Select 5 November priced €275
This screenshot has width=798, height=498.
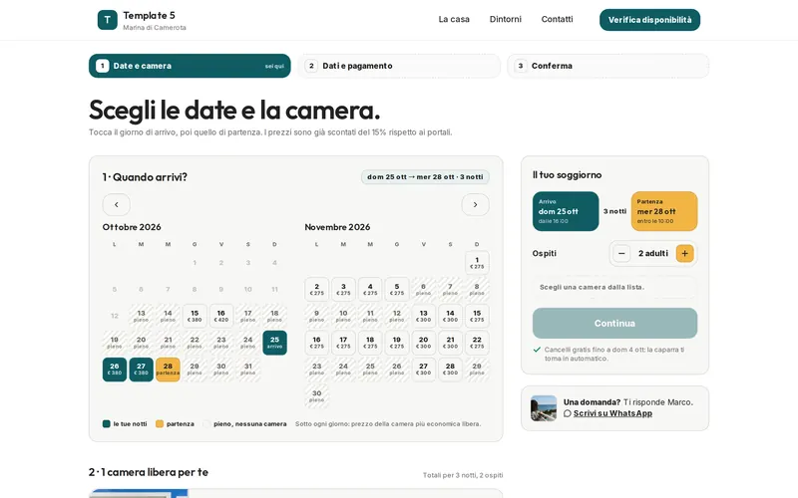pos(396,289)
